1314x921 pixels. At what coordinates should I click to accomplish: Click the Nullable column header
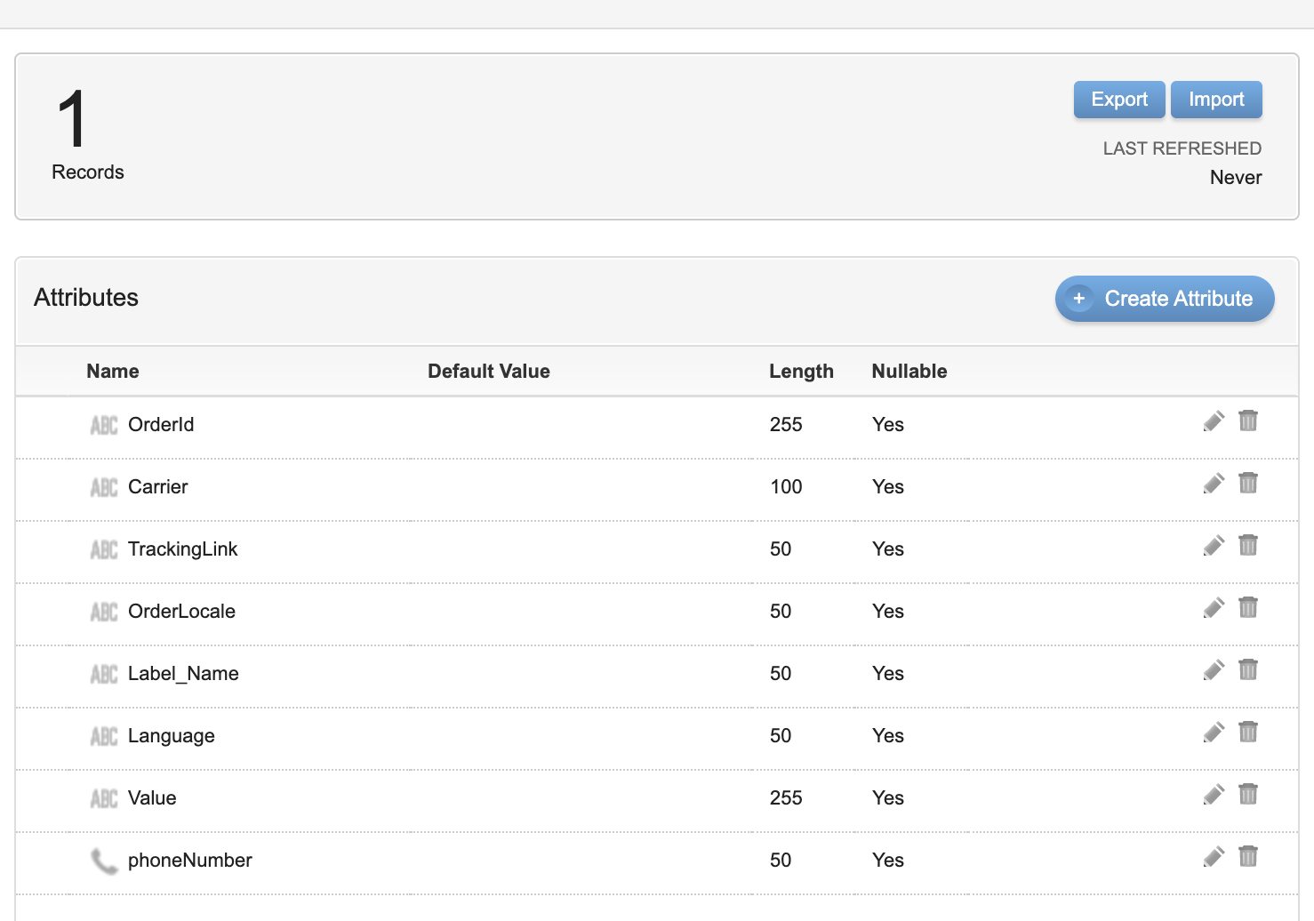point(909,372)
